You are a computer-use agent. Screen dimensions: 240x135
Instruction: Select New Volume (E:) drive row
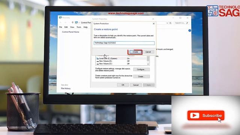(x=121, y=61)
